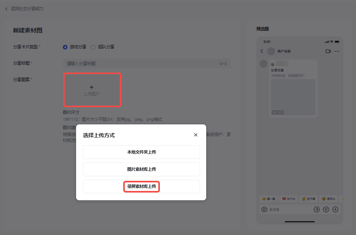This screenshot has width=356, height=235.
Task: Click the 上传图片 plus upload box
Action: (92, 90)
